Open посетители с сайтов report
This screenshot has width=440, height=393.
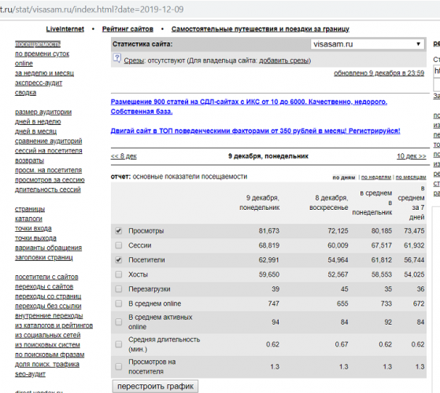pos(46,277)
